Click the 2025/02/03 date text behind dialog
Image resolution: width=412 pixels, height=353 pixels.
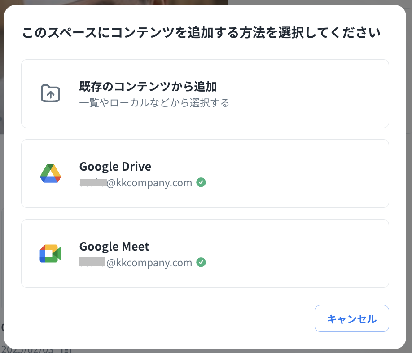[27, 350]
